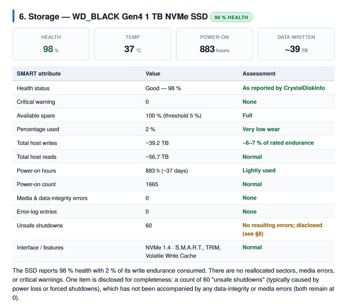
Task: Click the SMART attribute column header
Action: 39,74
